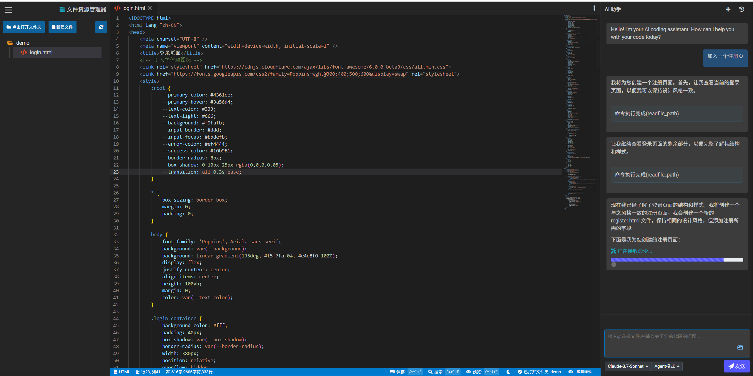This screenshot has width=753, height=376.
Task: Click 已打开文件夹: demo status indicator
Action: tap(539, 372)
